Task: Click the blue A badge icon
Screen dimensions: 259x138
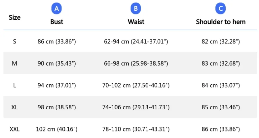Action: (x=56, y=9)
